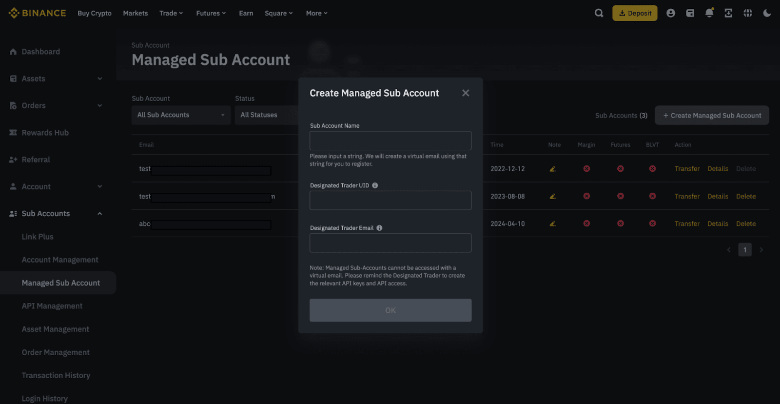This screenshot has width=780, height=404.
Task: Toggle Futures status for 2024-04-10 account
Action: click(x=620, y=223)
